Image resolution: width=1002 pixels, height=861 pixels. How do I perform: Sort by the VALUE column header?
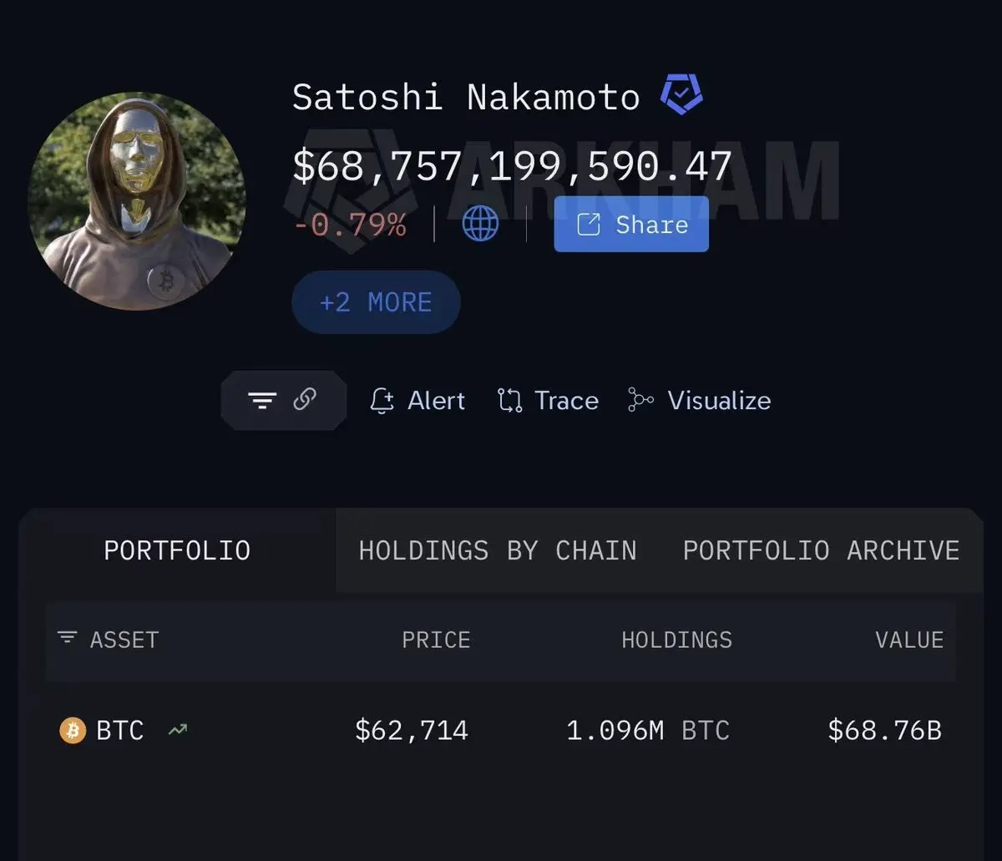(x=909, y=640)
